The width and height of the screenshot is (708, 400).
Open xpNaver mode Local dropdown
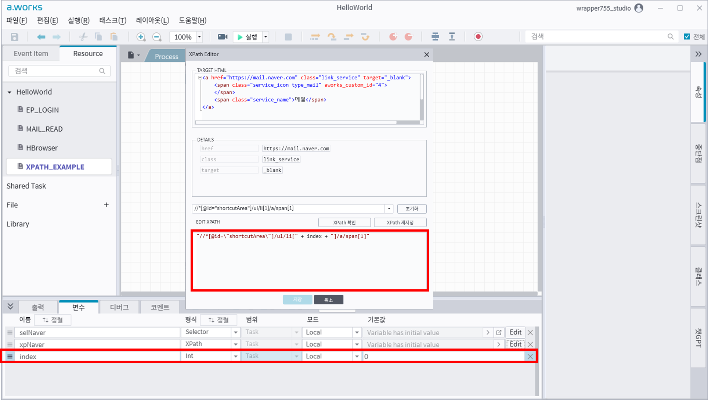click(x=357, y=344)
